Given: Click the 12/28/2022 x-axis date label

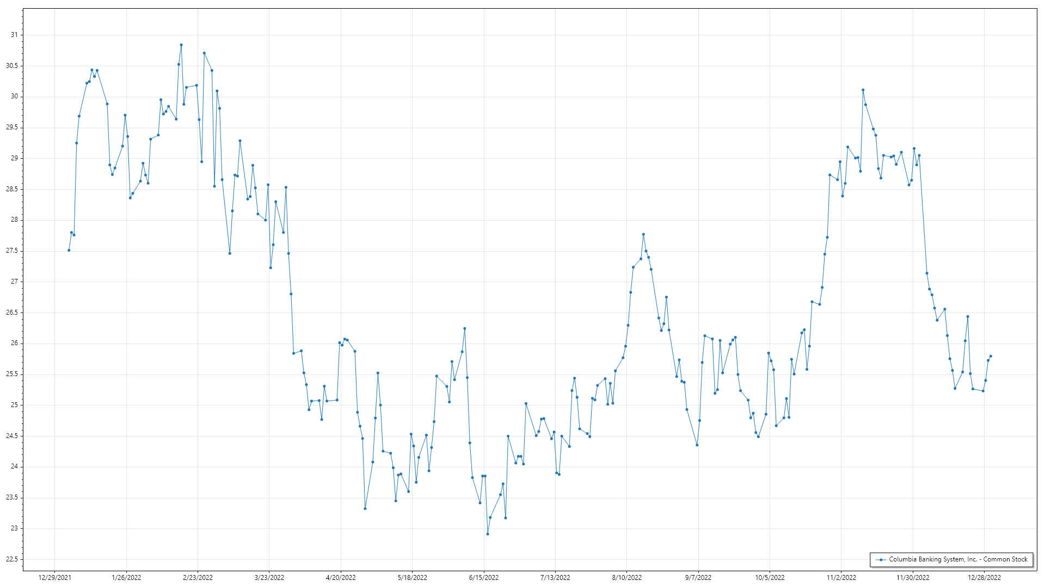Looking at the screenshot, I should 984,577.
